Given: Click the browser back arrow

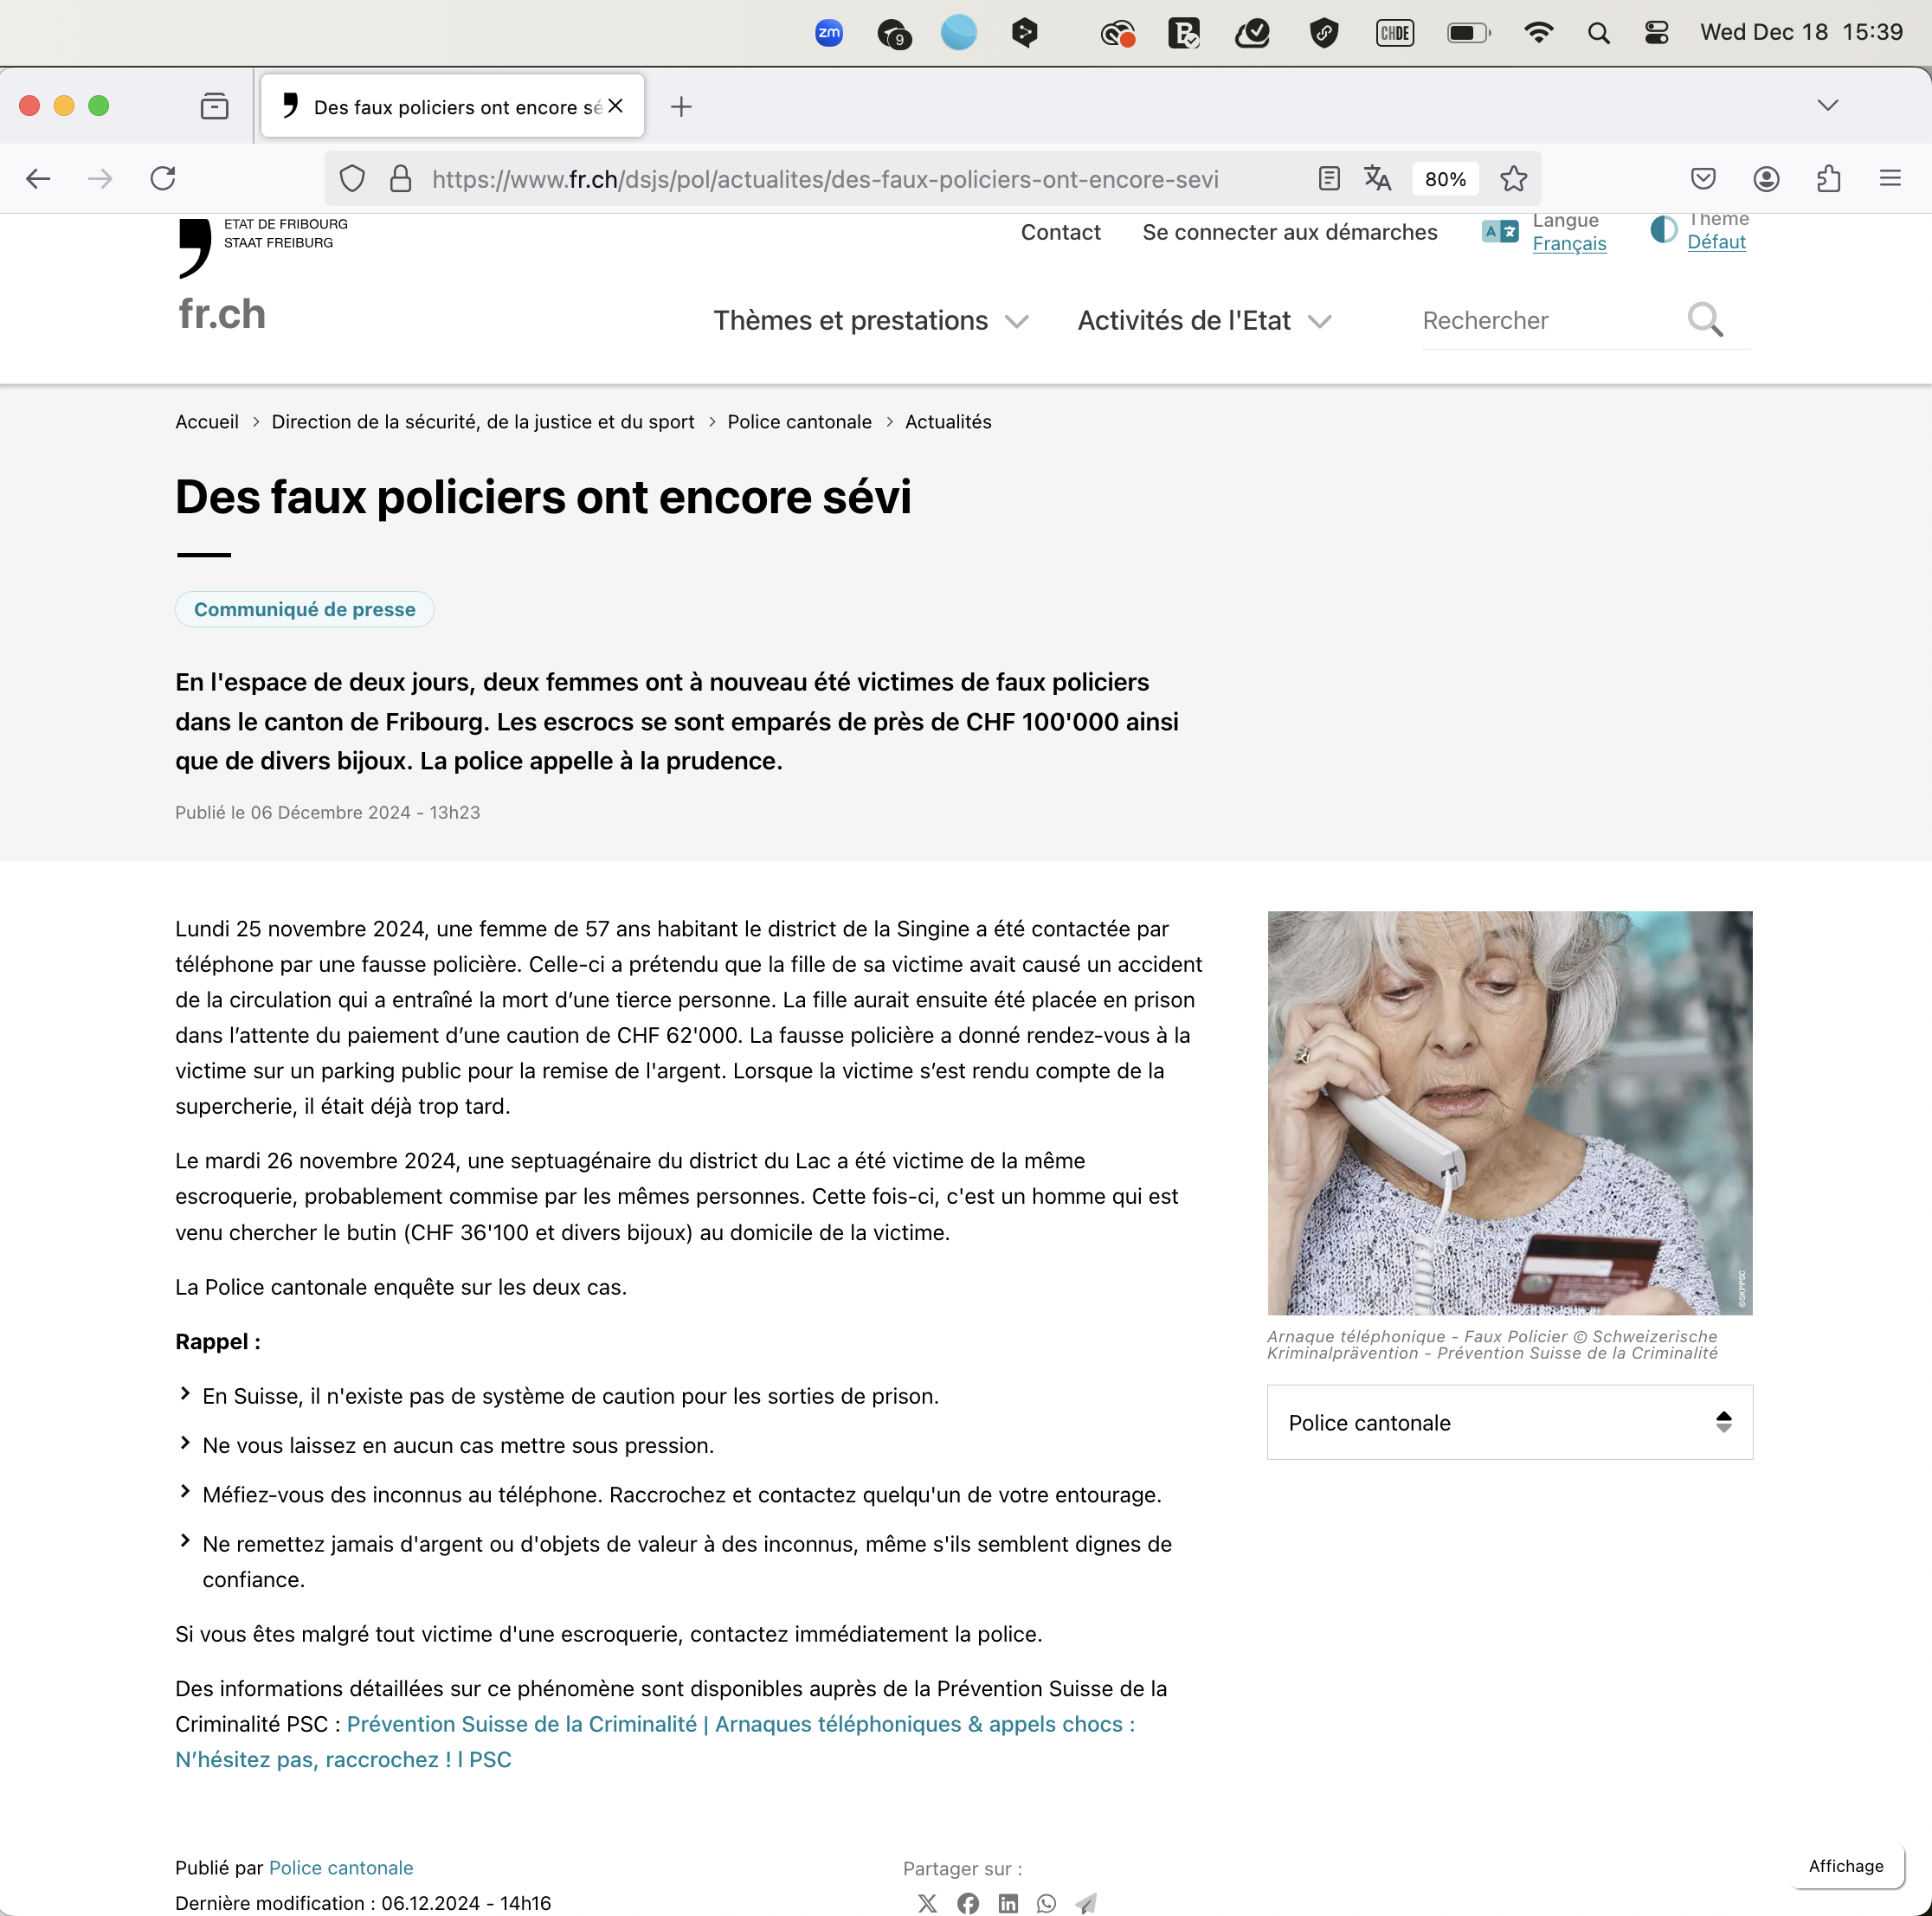Looking at the screenshot, I should tap(38, 179).
